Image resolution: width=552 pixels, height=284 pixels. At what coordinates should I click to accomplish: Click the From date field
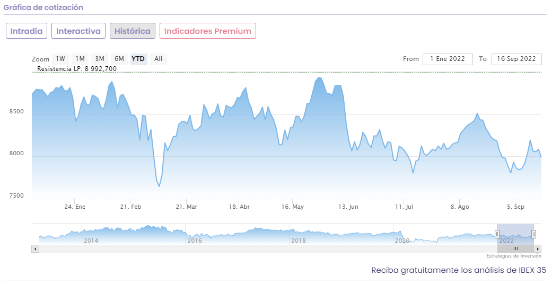point(448,59)
